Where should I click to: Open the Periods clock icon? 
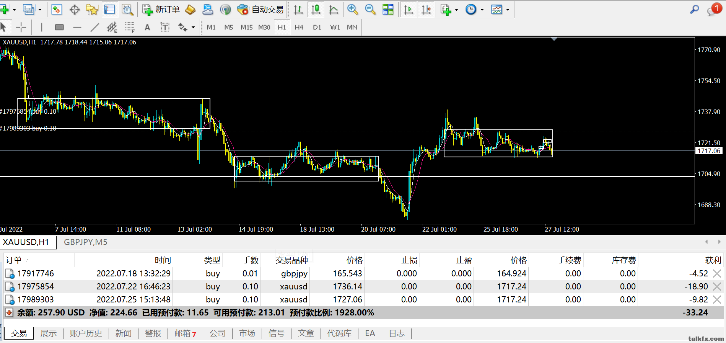point(471,10)
